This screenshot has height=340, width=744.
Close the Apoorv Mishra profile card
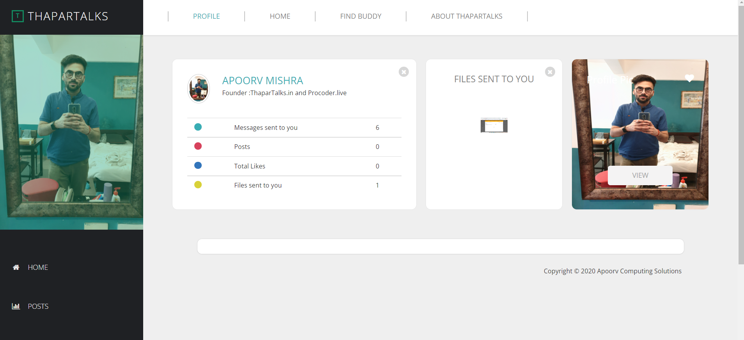tap(404, 72)
